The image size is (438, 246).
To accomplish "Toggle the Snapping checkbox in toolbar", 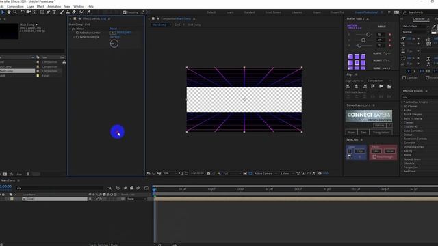I will [x=125, y=12].
